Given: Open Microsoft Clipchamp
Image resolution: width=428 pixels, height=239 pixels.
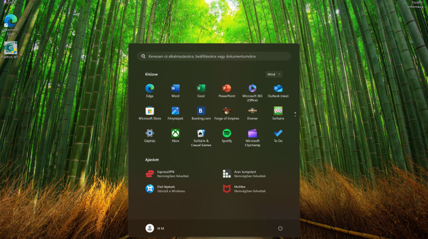Looking at the screenshot, I should point(252,138).
